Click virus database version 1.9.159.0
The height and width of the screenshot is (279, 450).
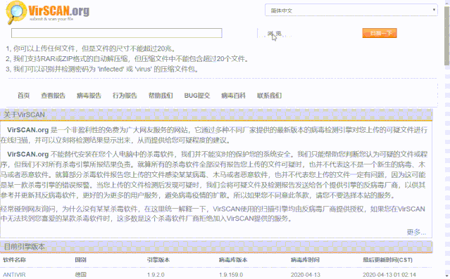231,274
